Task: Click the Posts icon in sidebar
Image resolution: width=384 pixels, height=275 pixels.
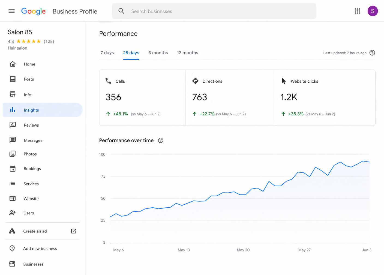Action: click(13, 79)
